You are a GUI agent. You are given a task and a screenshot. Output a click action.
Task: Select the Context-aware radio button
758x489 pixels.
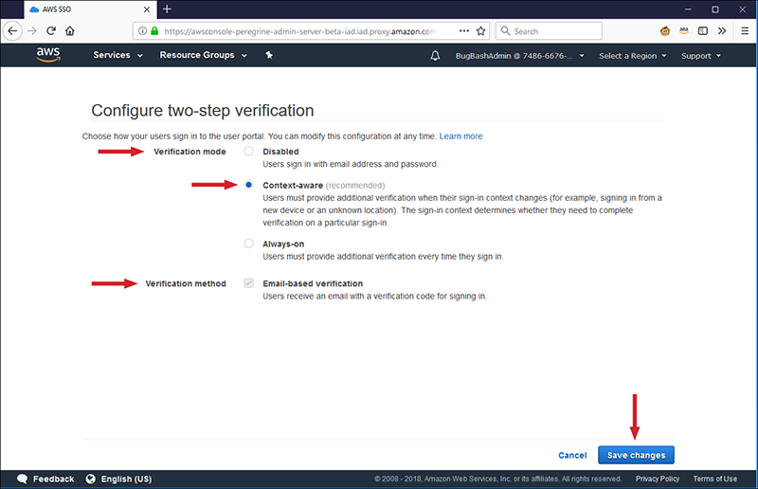coord(248,185)
